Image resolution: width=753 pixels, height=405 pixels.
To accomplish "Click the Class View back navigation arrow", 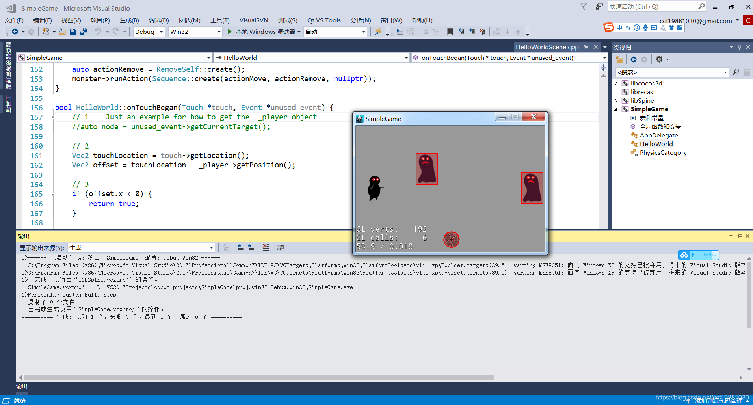I will [634, 59].
